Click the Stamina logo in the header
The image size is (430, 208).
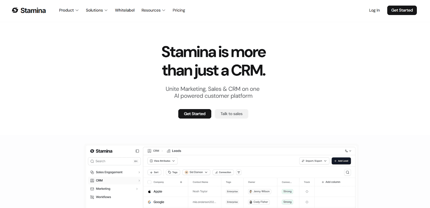(29, 10)
